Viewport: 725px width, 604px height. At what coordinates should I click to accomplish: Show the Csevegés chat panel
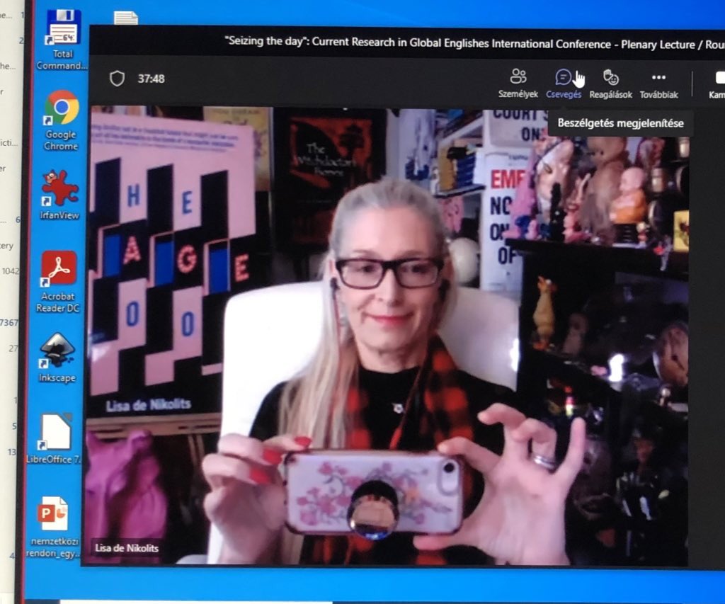tap(564, 82)
